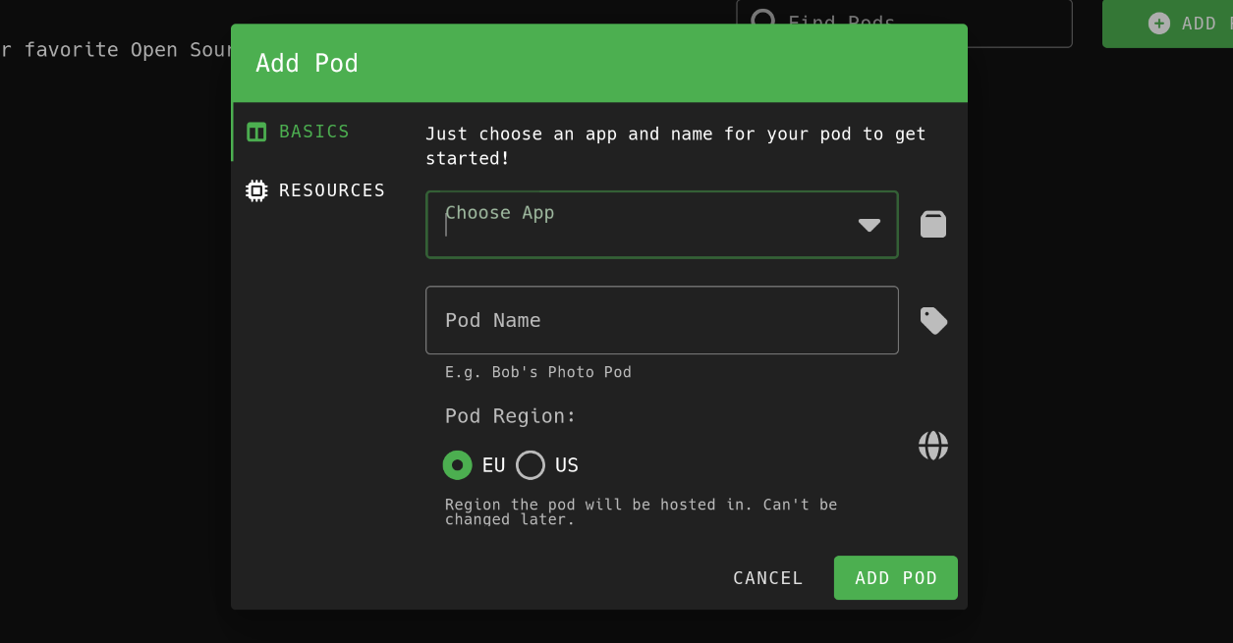This screenshot has height=643, width=1233.
Task: Click the plus circle icon at top right
Action: coord(1159,24)
